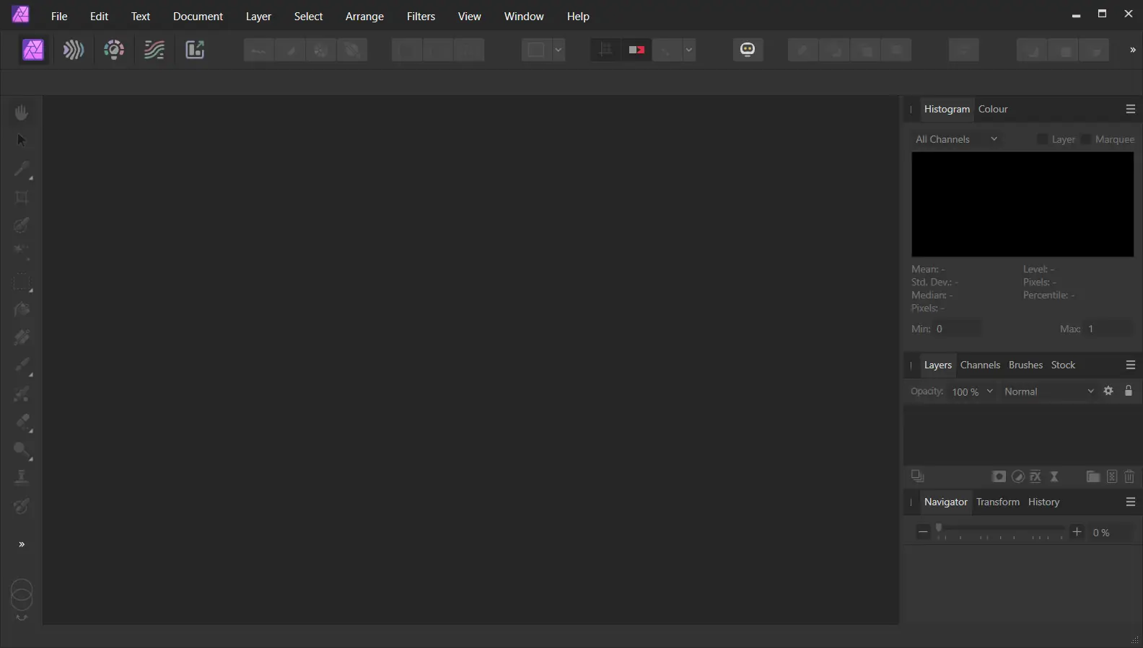The image size is (1143, 648).
Task: Select the Selection Brush tool
Action: pos(22,225)
